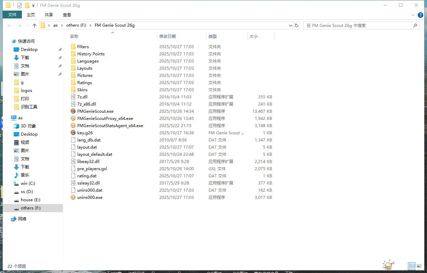Viewport: 427px width, 273px height.
Task: Switch to the 查看 ribbon tab
Action: click(x=67, y=15)
